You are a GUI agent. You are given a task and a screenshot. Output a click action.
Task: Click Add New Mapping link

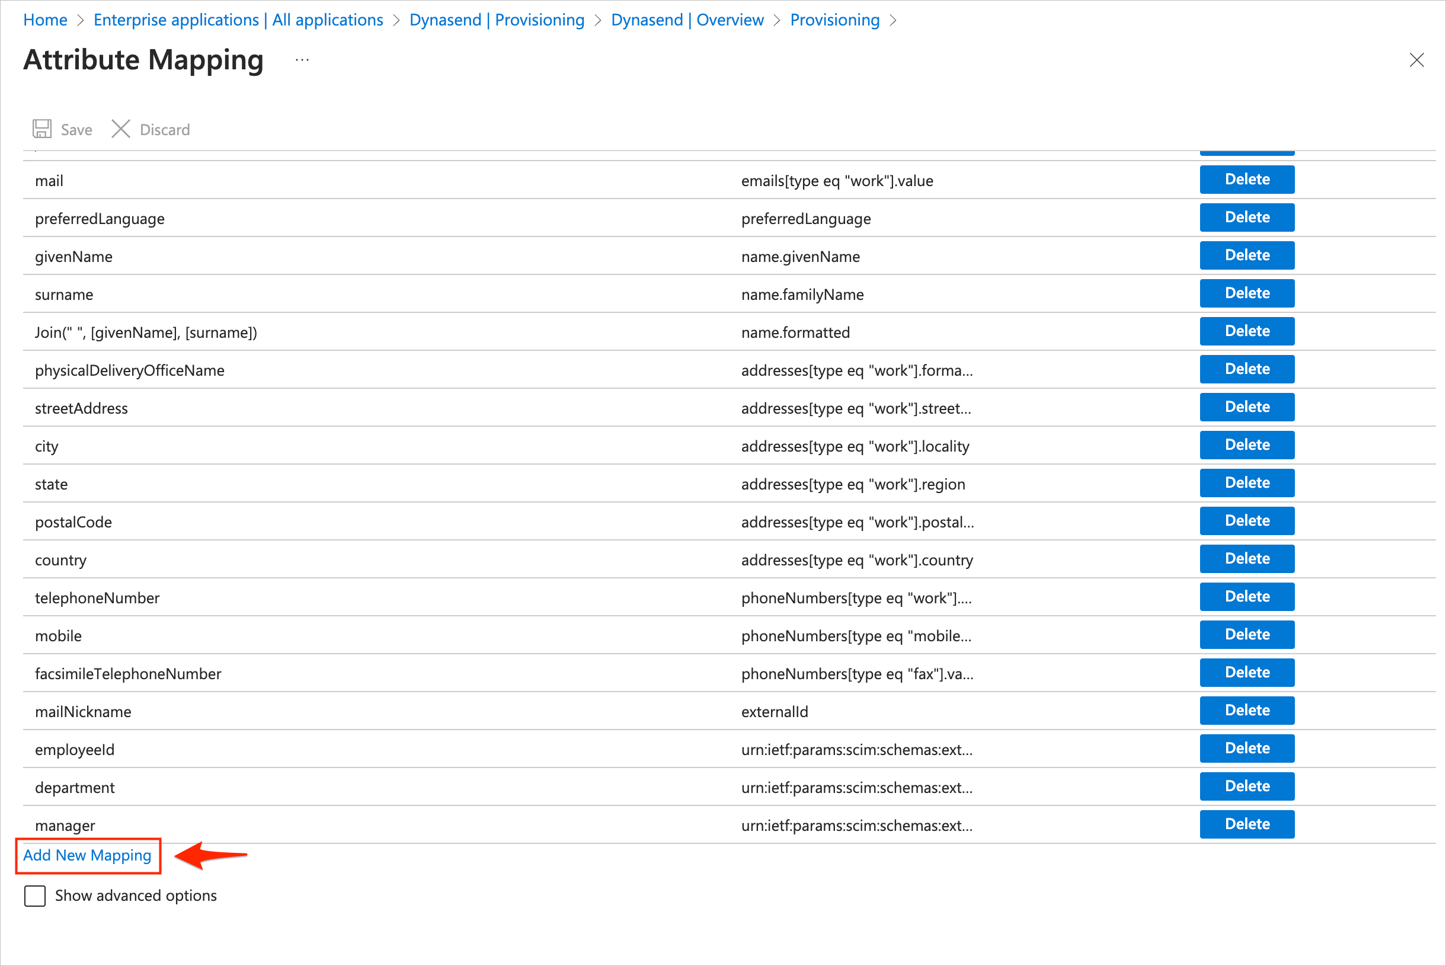pos(87,855)
